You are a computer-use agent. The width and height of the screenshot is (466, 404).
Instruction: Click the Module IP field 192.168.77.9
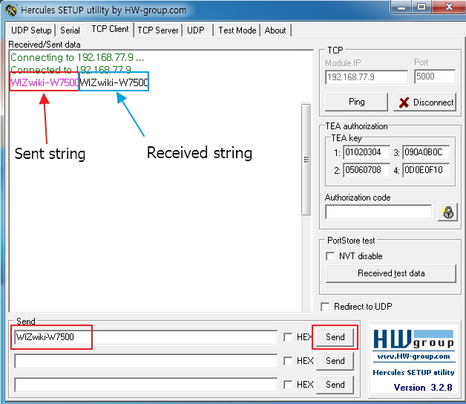pos(367,77)
